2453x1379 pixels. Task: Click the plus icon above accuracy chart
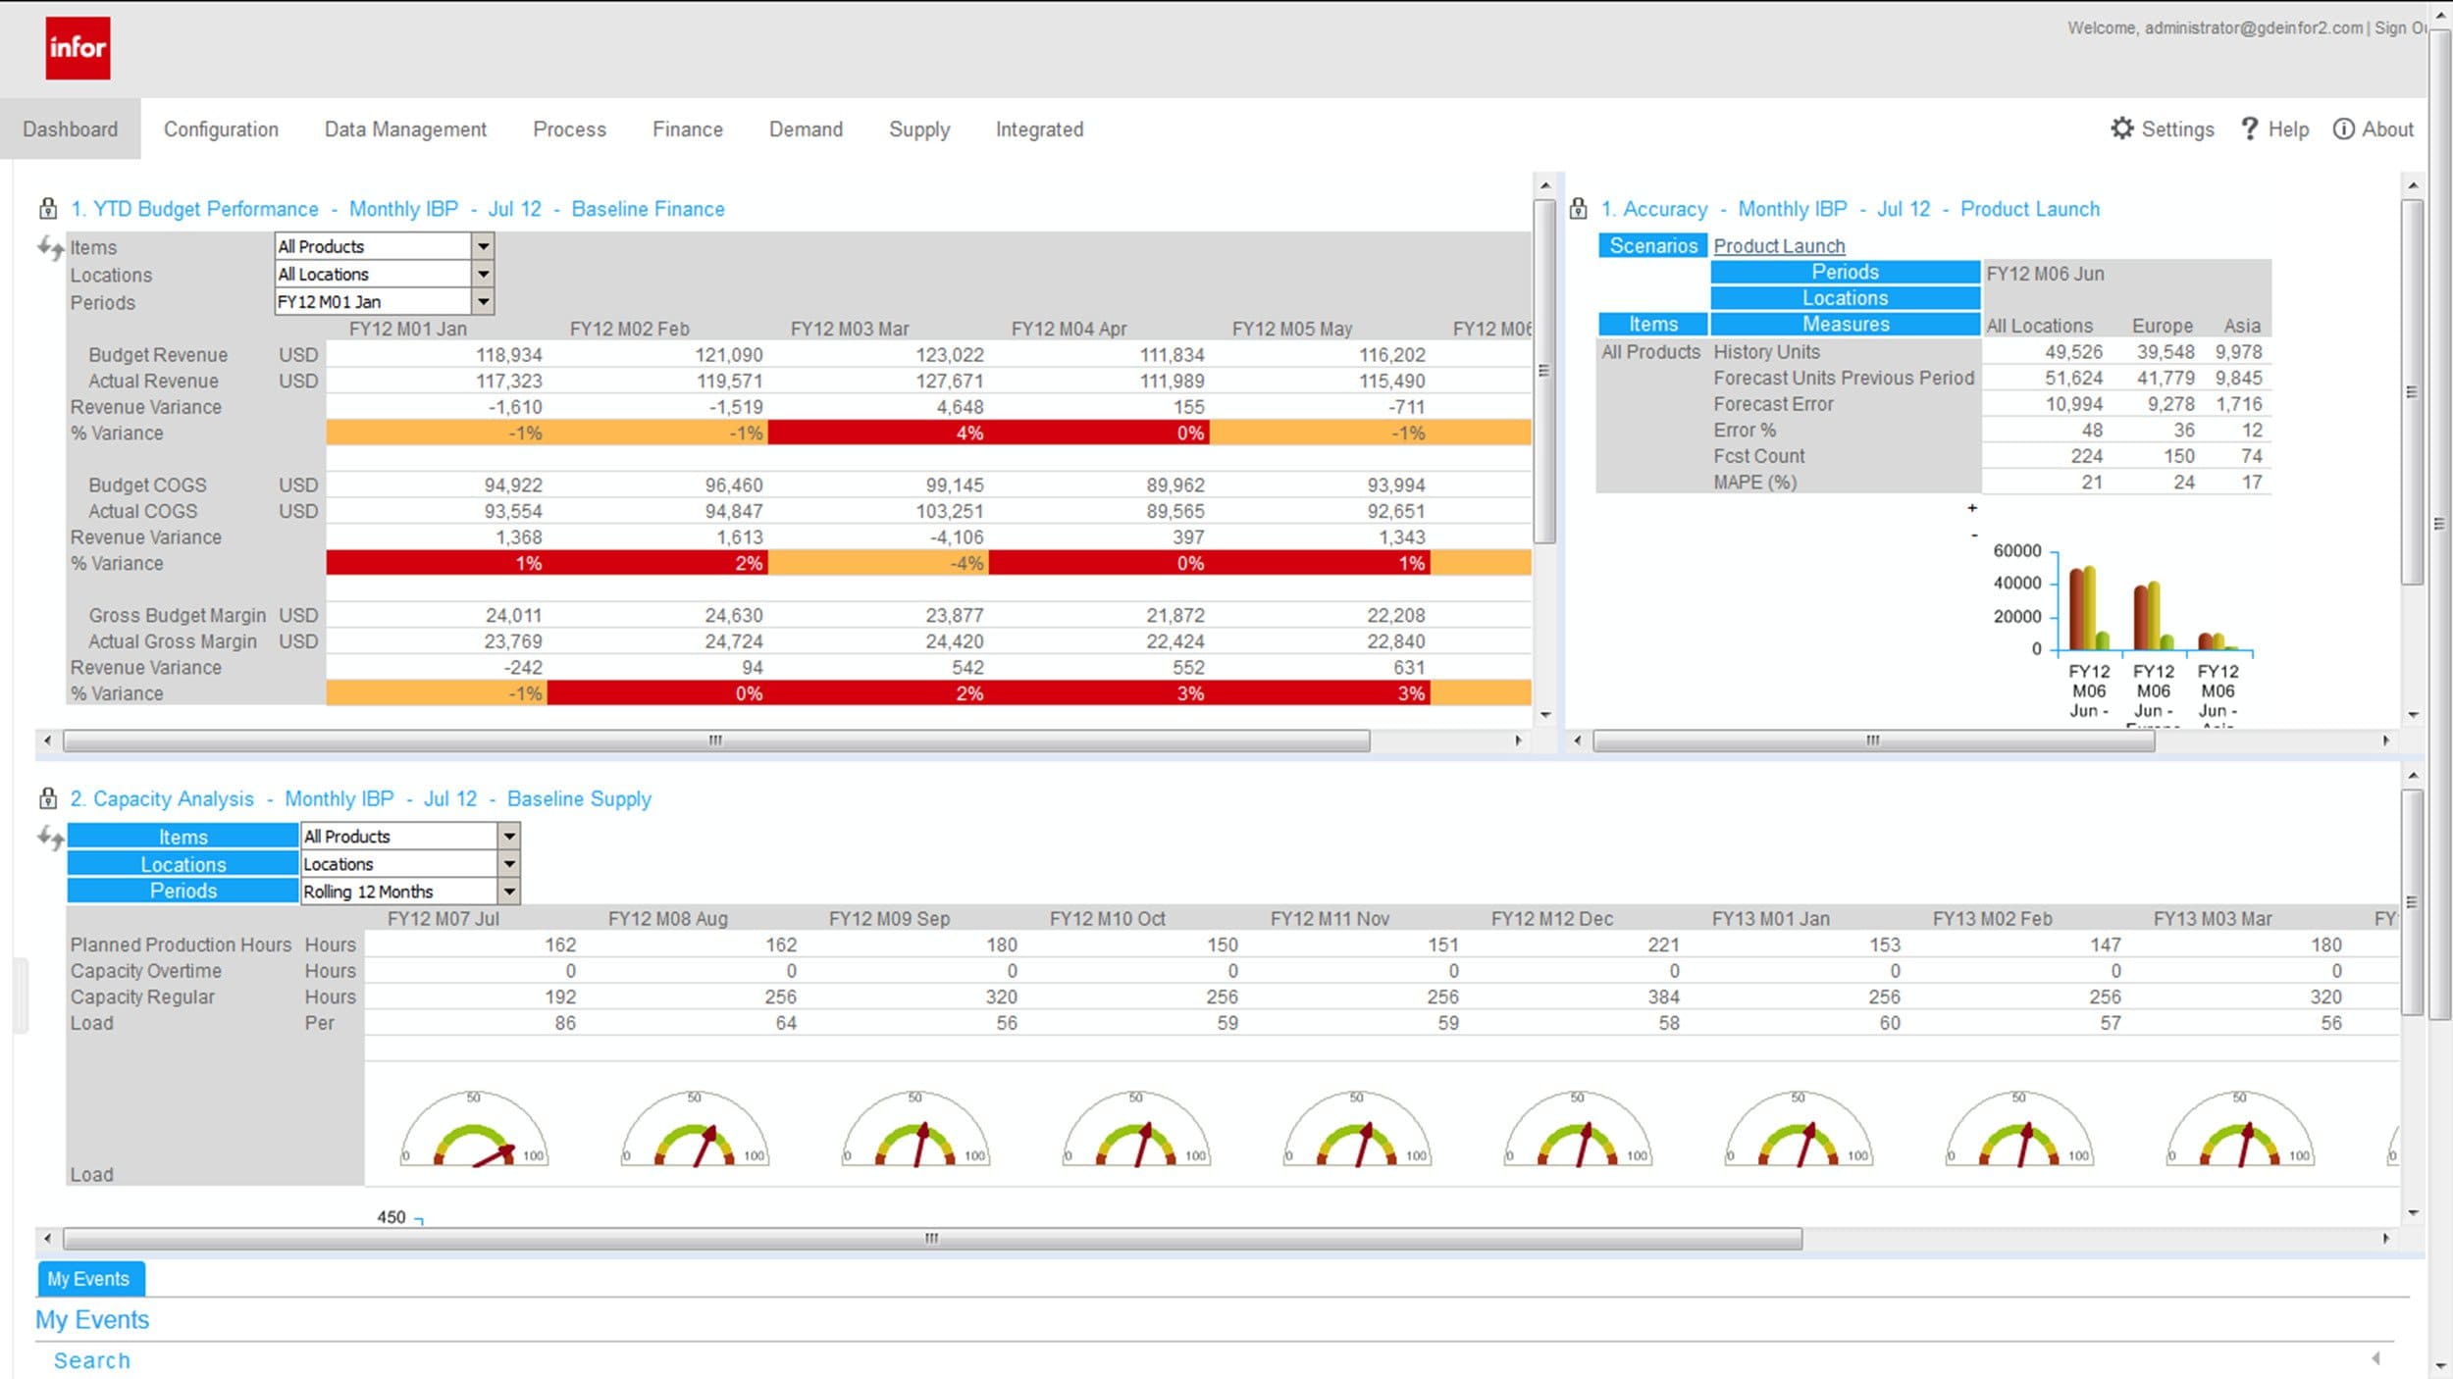(1972, 508)
